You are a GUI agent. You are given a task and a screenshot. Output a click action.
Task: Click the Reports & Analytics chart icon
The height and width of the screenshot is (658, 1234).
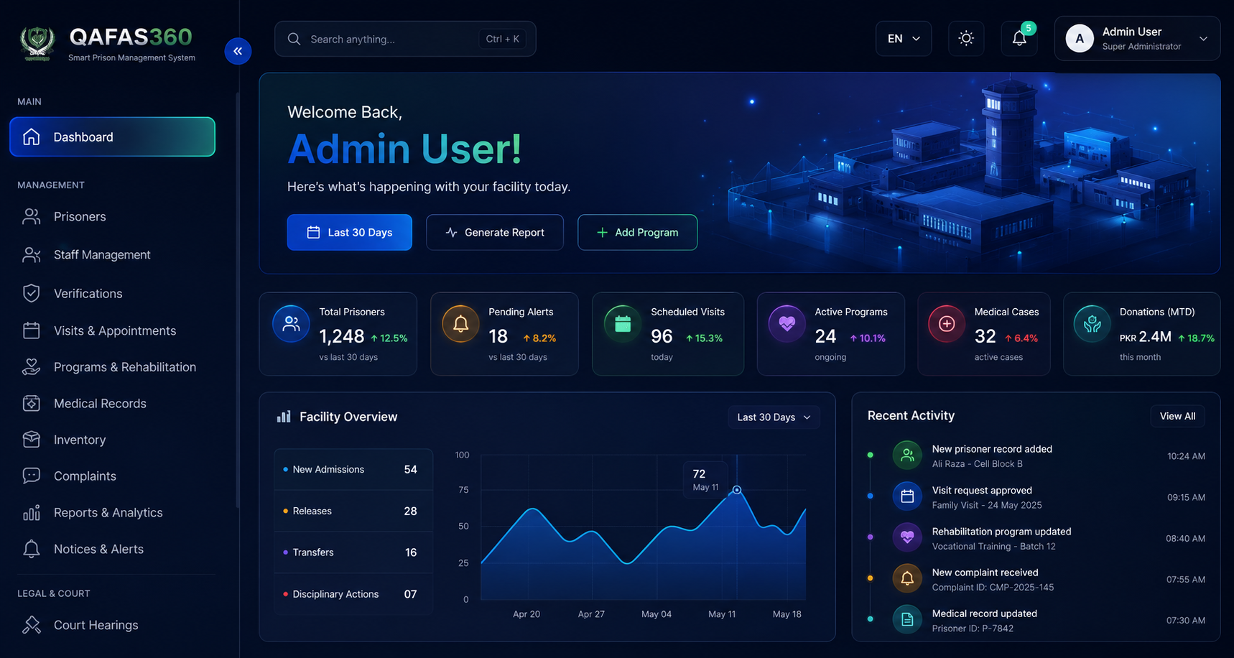(32, 512)
